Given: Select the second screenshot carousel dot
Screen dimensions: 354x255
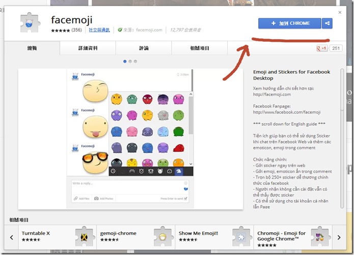Looking at the screenshot, I should coord(130,62).
